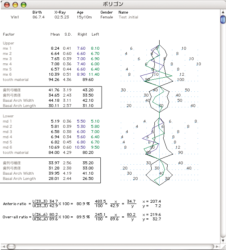Click the window resize grip corner
Image resolution: width=226 pixels, height=250 pixels.
click(x=223, y=247)
